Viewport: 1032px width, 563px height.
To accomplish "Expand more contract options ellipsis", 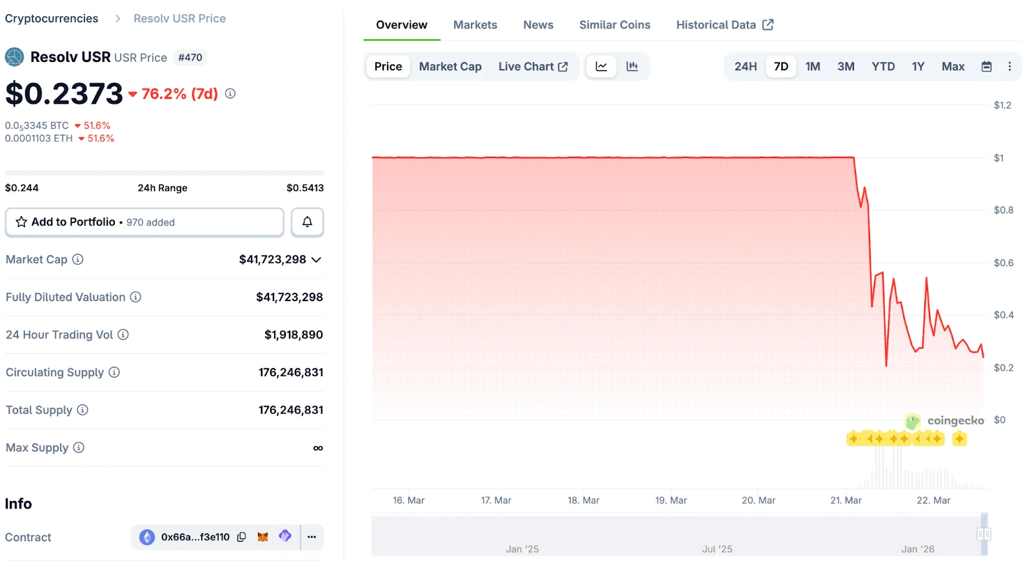I will pyautogui.click(x=312, y=537).
